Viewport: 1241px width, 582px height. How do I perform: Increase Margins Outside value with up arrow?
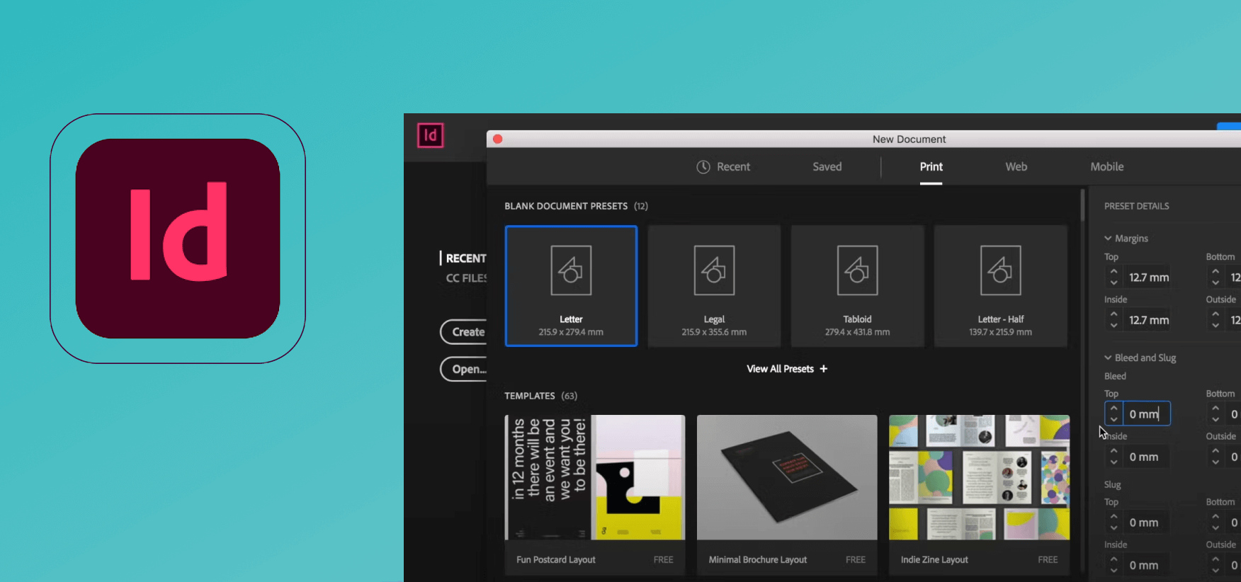pyautogui.click(x=1215, y=314)
